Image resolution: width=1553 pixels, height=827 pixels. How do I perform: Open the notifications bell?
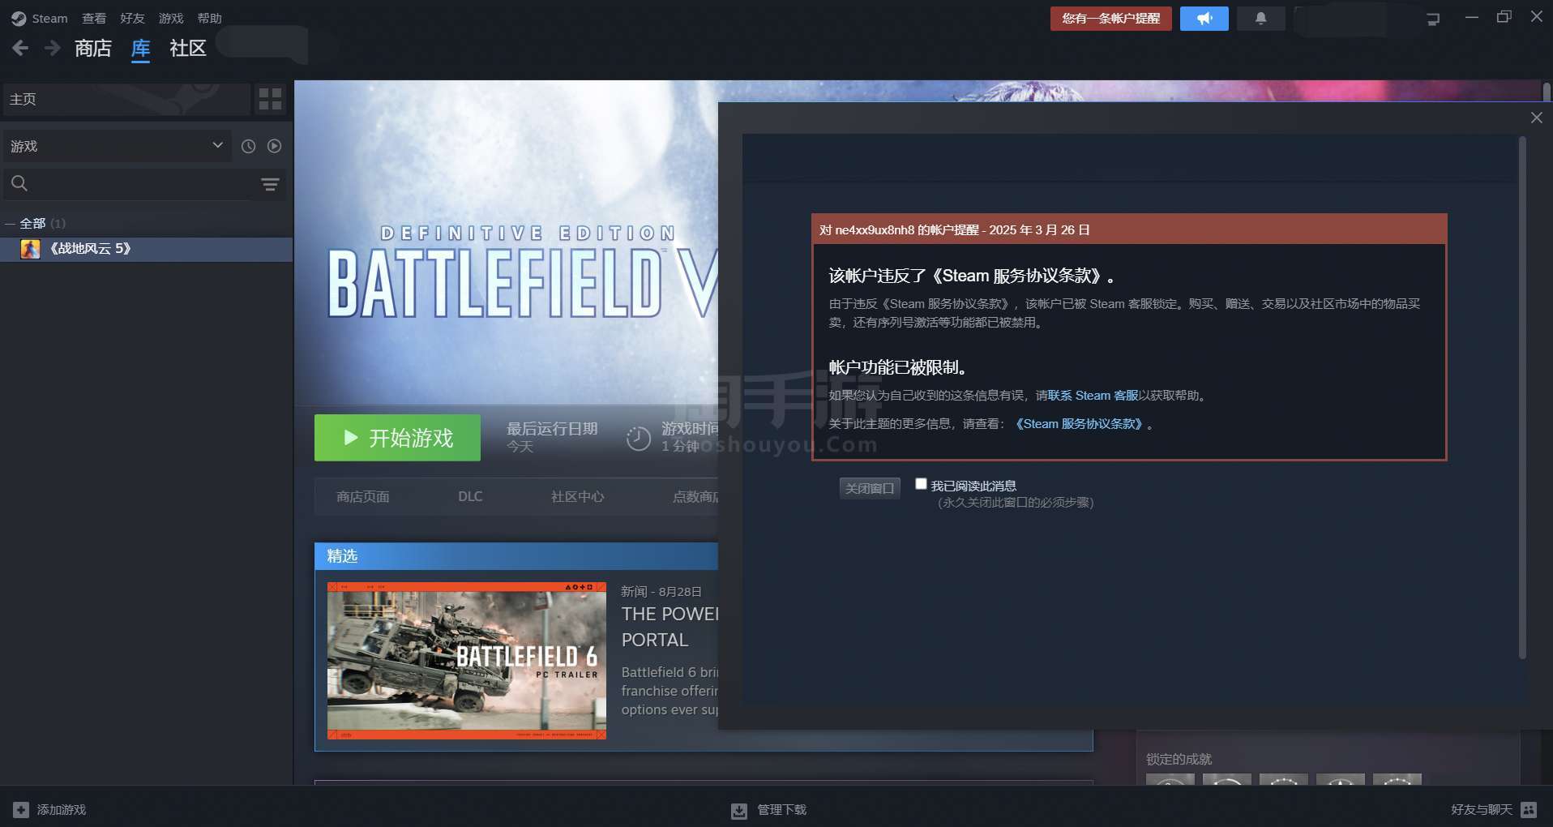point(1260,19)
